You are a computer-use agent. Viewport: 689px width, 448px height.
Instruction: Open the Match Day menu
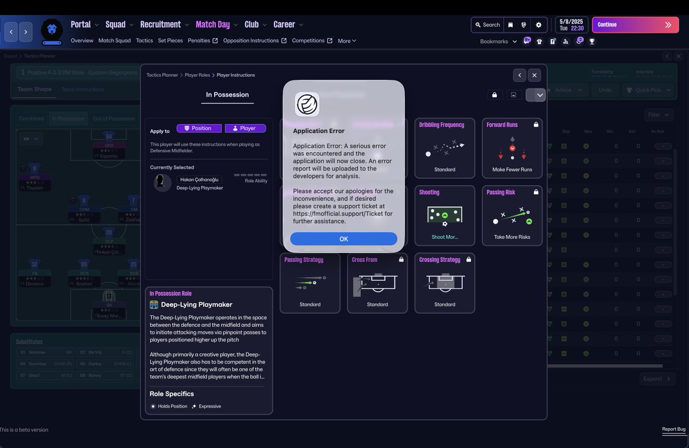pyautogui.click(x=212, y=24)
